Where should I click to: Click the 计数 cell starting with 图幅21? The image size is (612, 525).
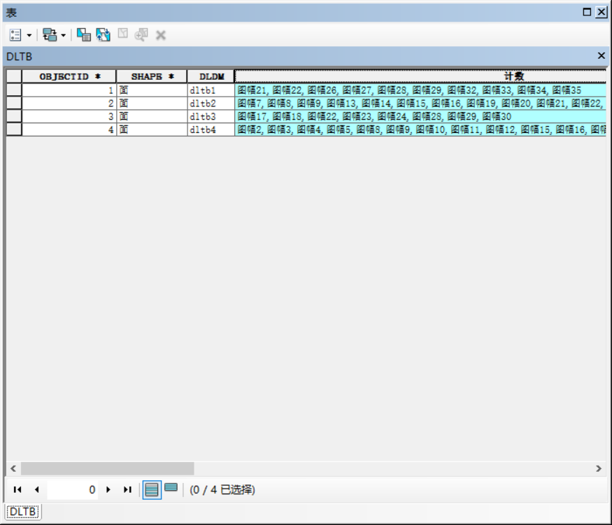[420, 90]
